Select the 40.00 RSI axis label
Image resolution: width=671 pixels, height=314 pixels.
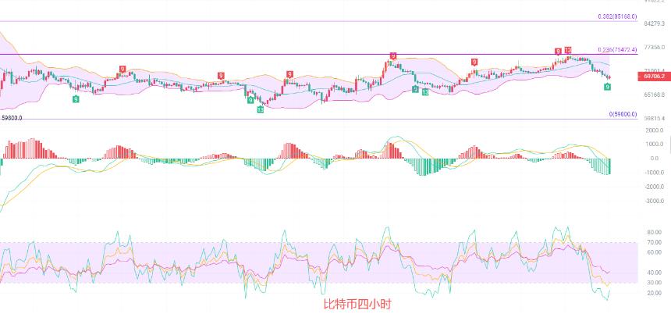click(x=655, y=273)
